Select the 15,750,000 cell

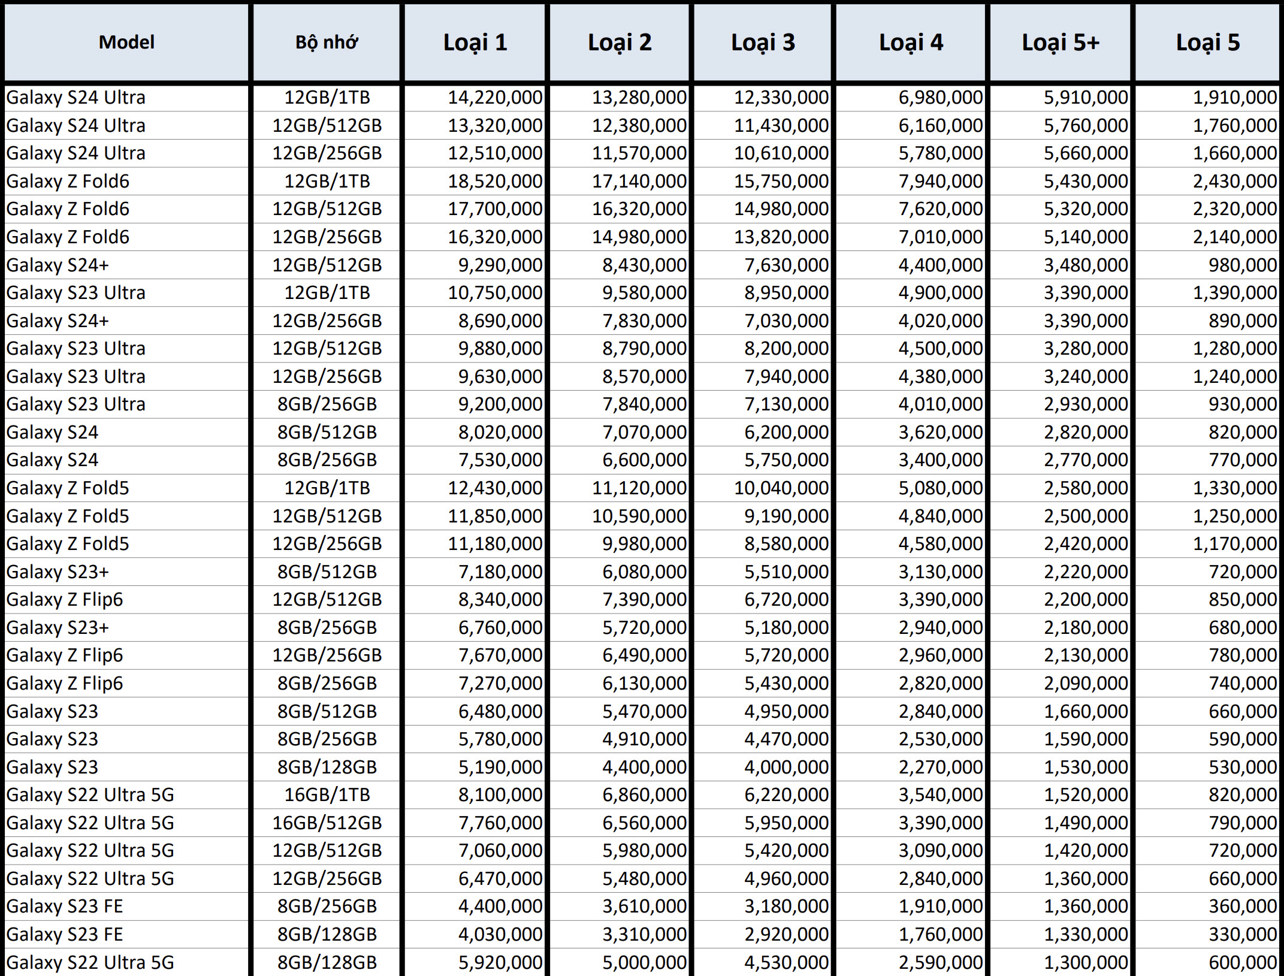point(763,181)
